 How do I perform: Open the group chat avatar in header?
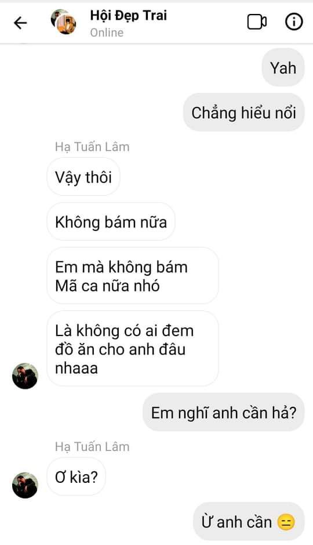point(64,21)
